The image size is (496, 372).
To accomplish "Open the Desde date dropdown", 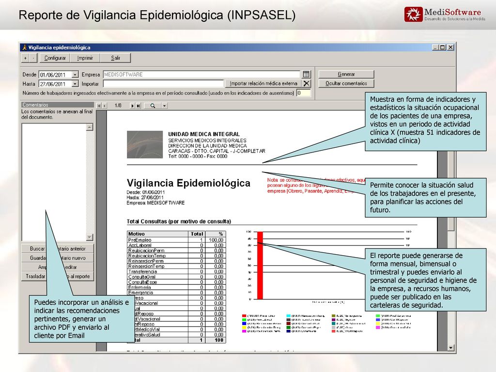I will point(75,75).
